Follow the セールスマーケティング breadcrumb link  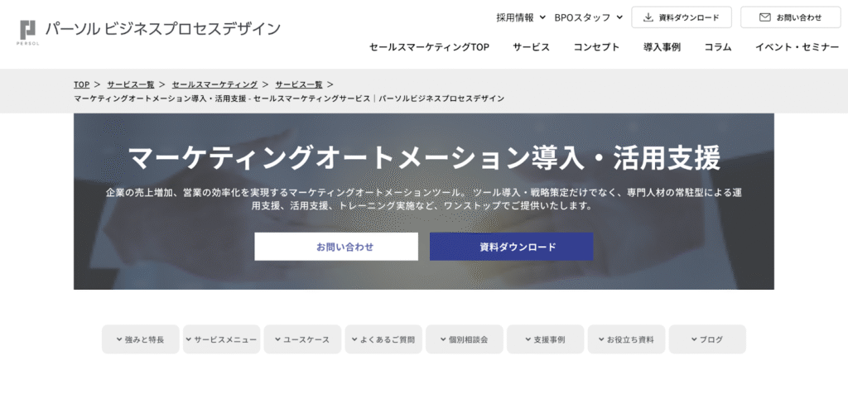tap(214, 84)
